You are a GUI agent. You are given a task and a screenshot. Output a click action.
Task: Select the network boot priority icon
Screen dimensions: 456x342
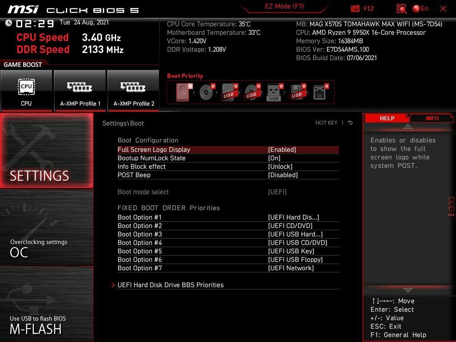tap(321, 92)
